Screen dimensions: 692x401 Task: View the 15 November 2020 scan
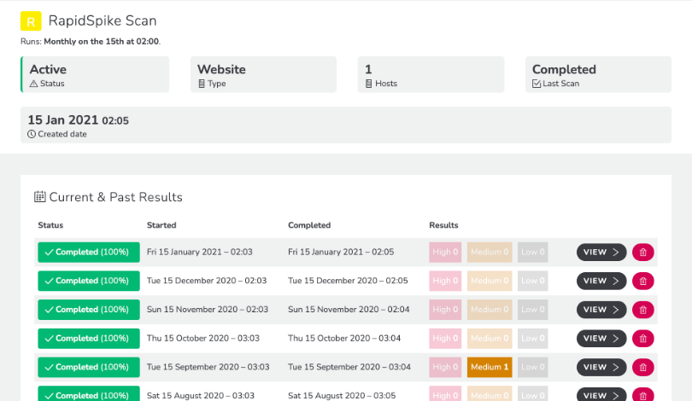(x=601, y=310)
